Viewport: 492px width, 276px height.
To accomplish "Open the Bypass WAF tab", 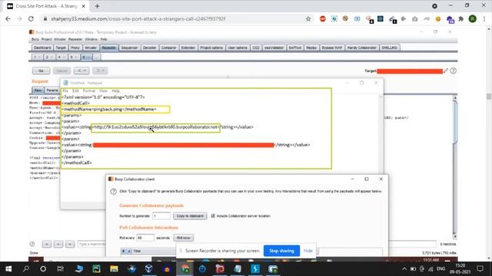I will coord(331,48).
